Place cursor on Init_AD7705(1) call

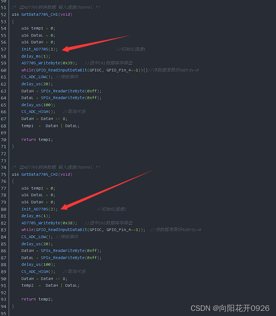pos(39,49)
